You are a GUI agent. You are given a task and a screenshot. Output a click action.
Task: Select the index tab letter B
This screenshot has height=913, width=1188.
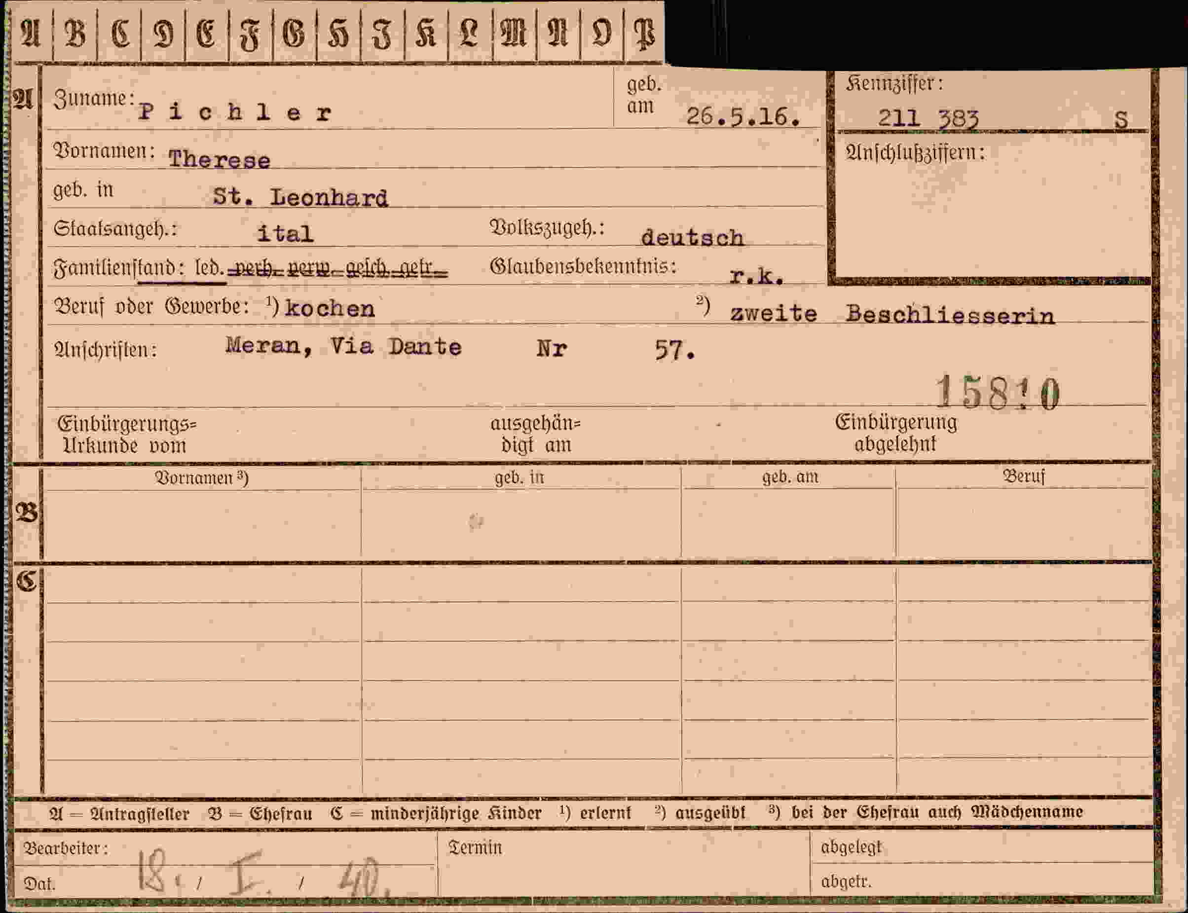(x=75, y=33)
